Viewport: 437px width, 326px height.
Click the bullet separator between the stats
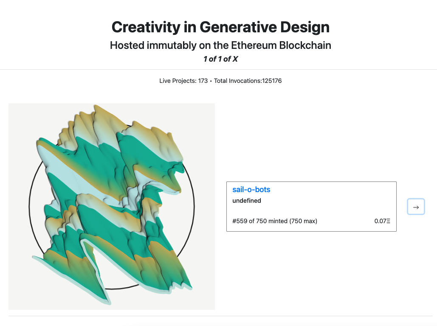[x=211, y=81]
